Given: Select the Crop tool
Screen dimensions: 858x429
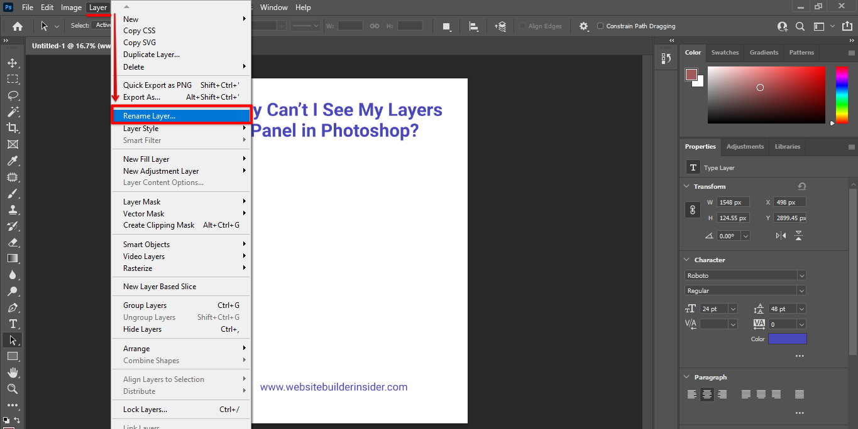Looking at the screenshot, I should [x=13, y=128].
